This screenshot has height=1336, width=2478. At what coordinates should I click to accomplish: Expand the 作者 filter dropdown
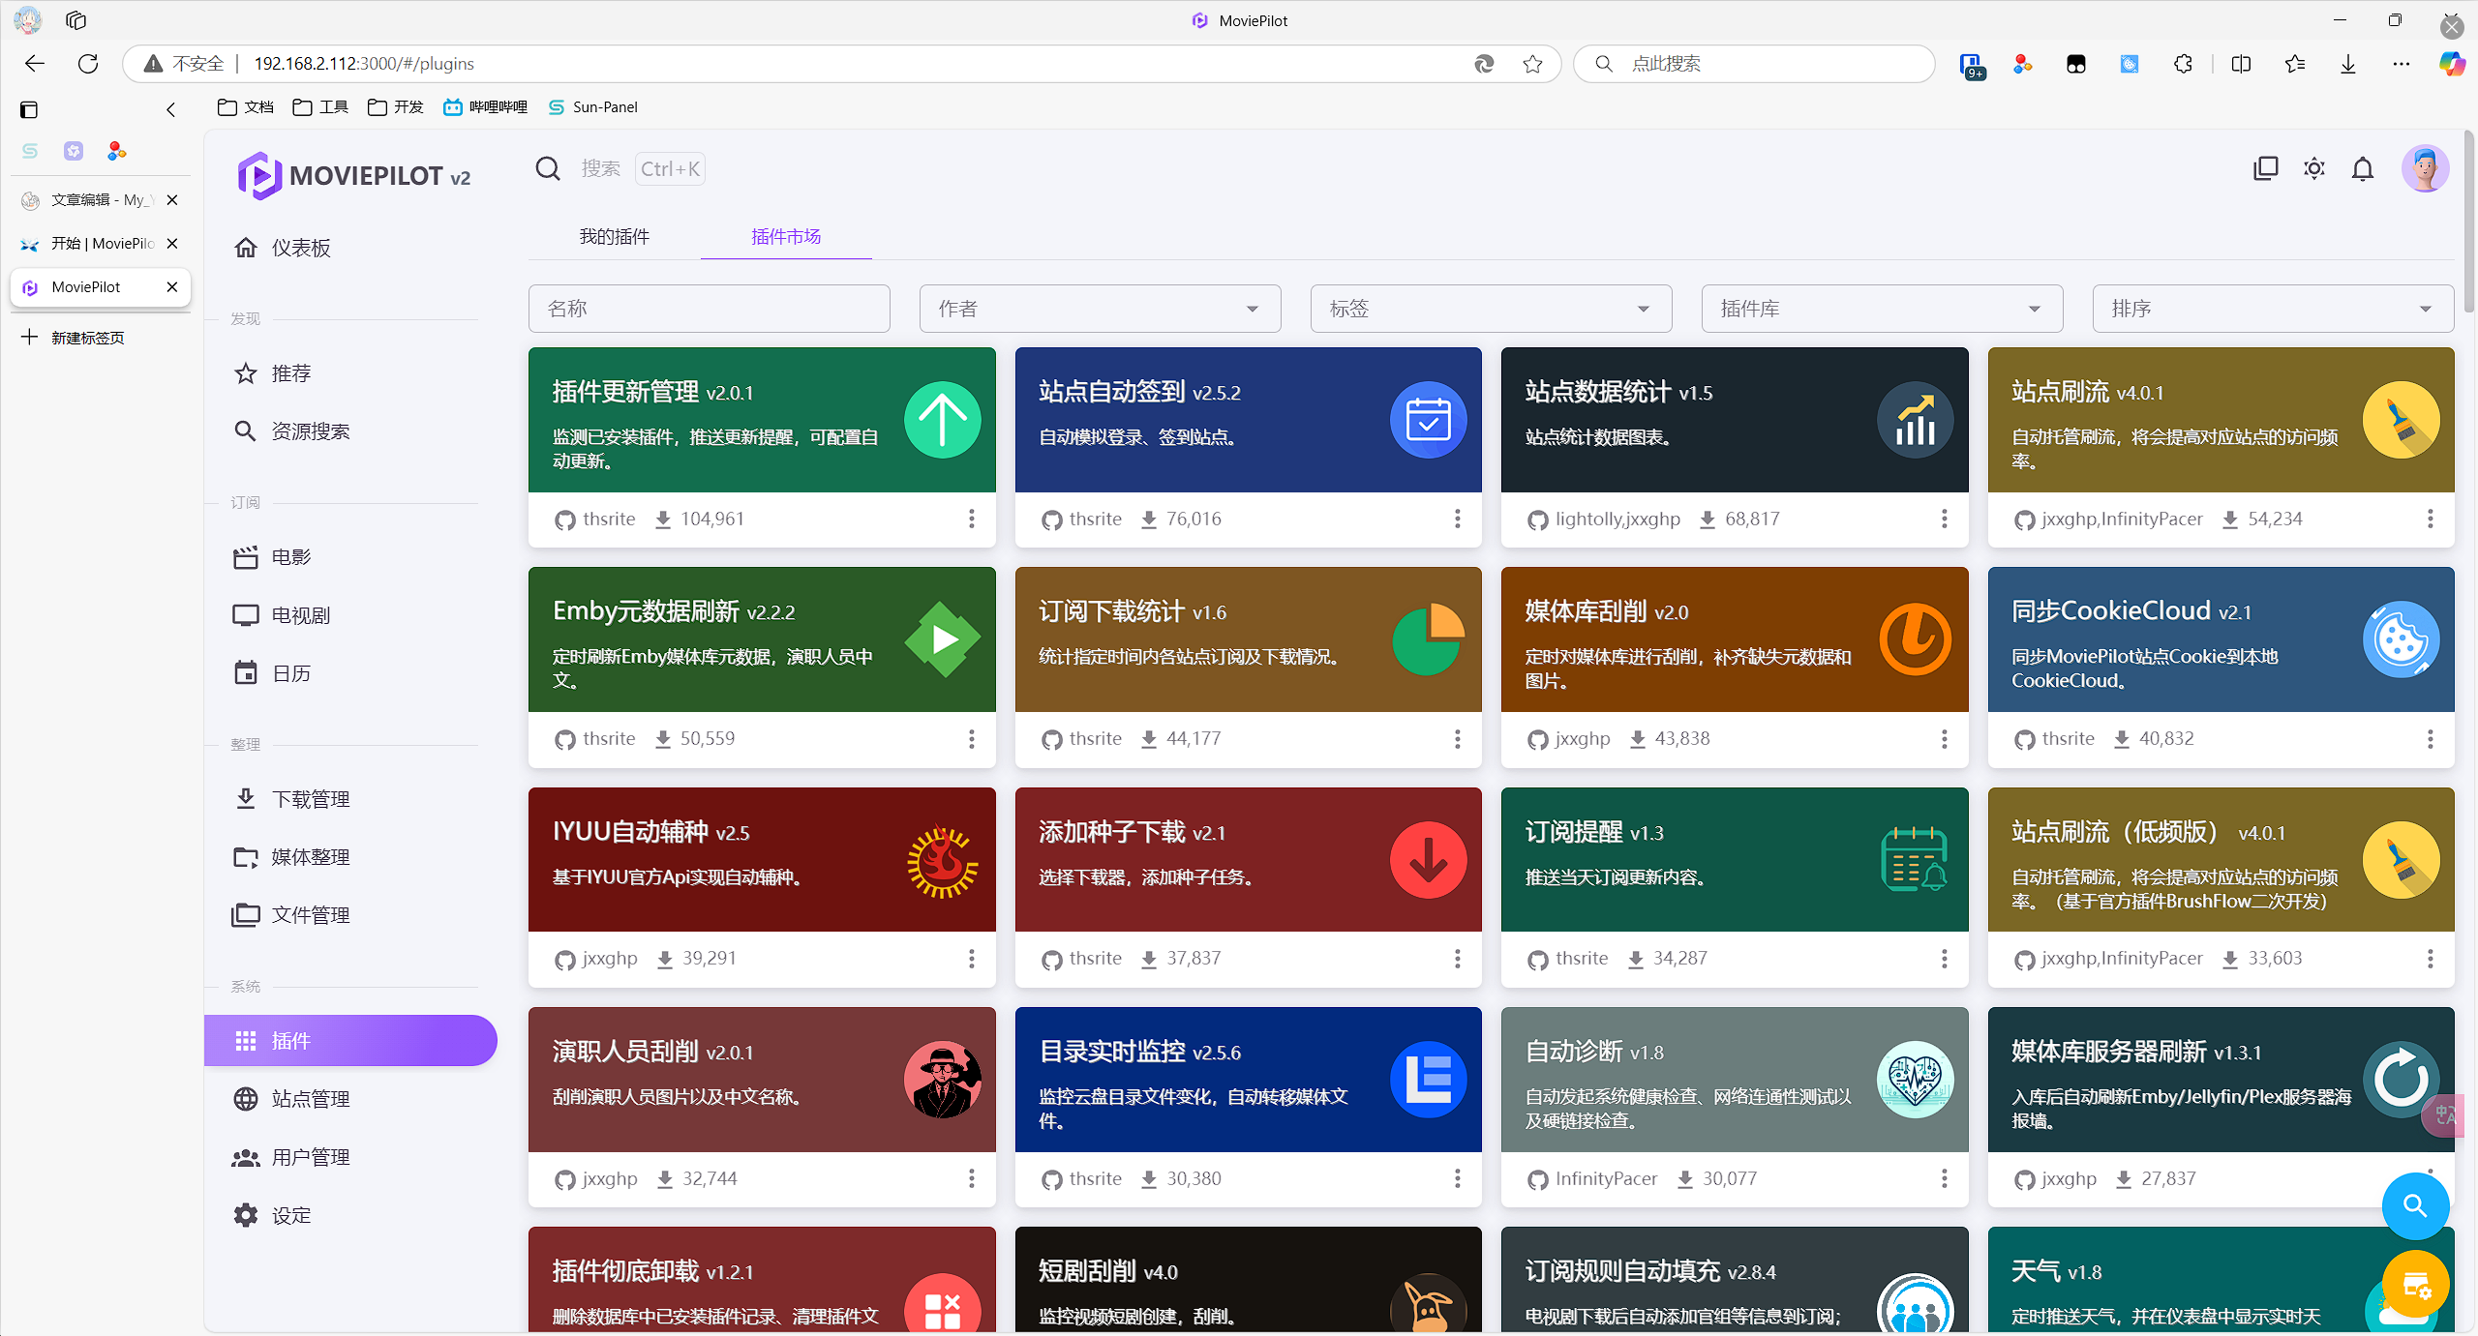(x=1100, y=309)
